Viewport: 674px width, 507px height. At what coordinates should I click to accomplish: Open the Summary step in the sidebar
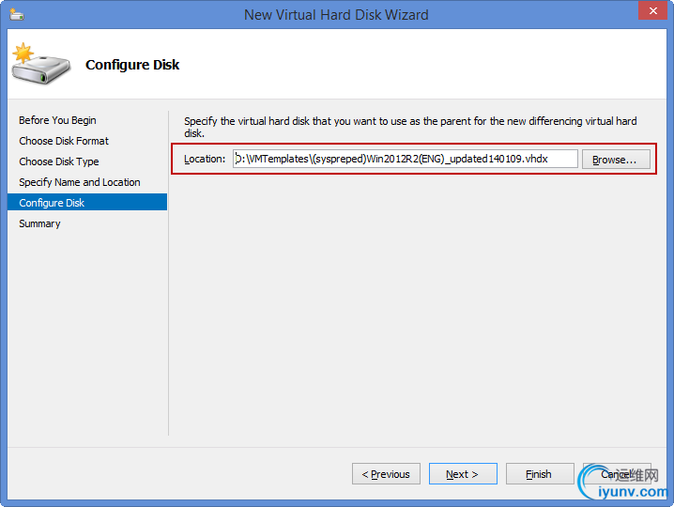39,223
